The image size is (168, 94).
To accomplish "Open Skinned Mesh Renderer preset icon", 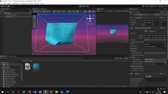I will [163, 28].
